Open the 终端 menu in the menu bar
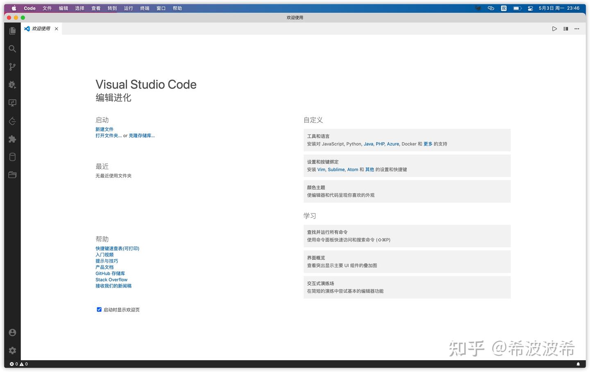Viewport: 590px width, 372px height. [x=144, y=8]
